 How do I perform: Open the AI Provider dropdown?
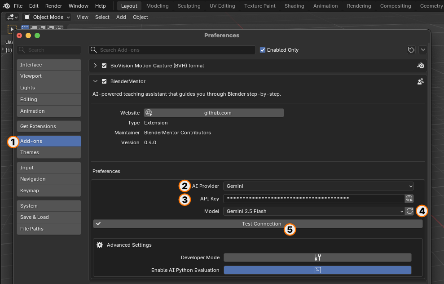tap(318, 186)
